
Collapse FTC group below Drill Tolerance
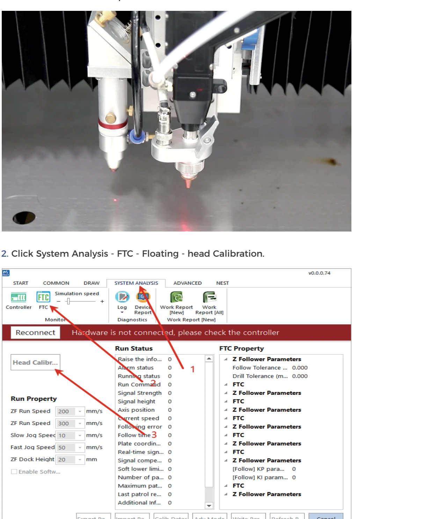(226, 384)
